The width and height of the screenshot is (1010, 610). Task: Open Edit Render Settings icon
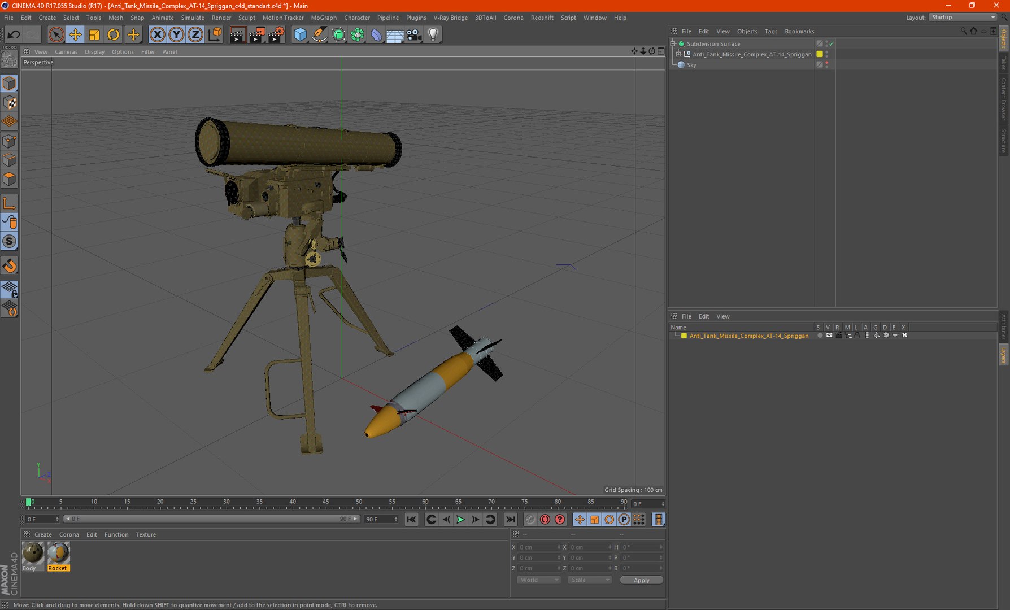(276, 34)
